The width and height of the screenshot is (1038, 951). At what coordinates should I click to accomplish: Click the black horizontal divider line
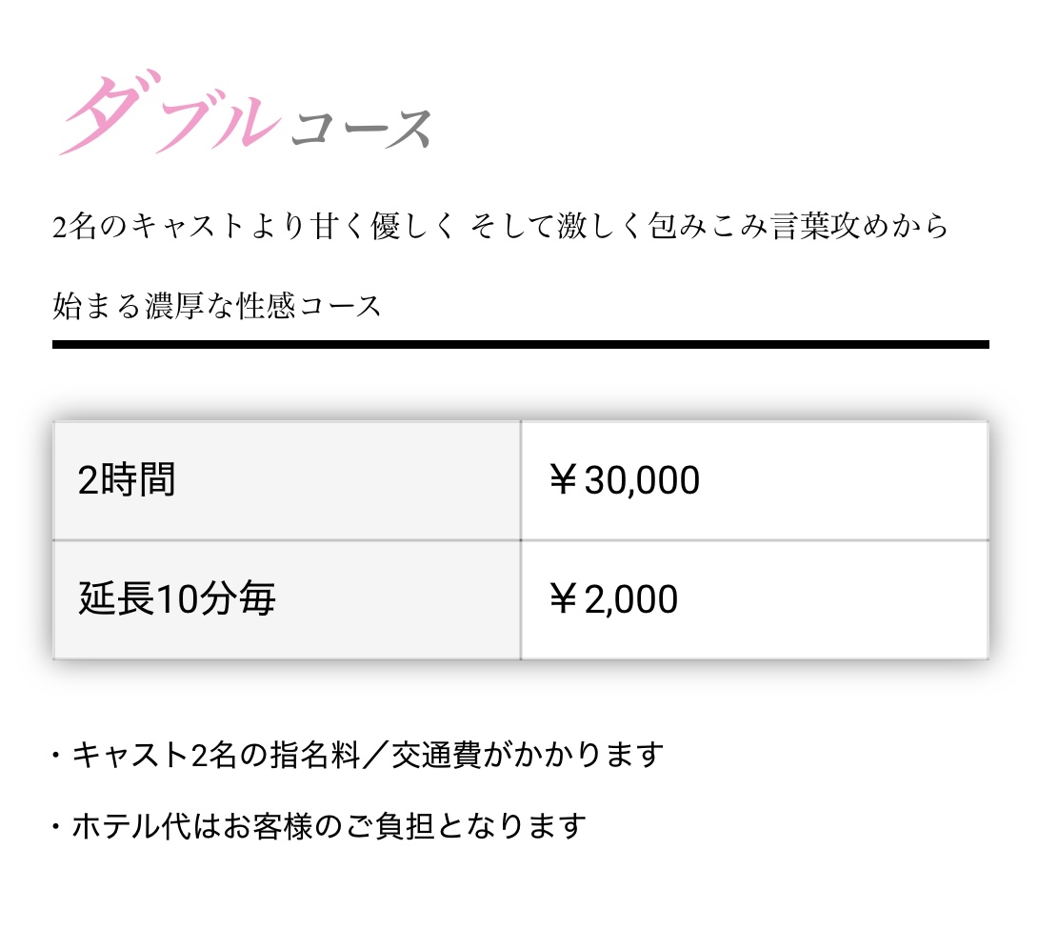(x=520, y=344)
